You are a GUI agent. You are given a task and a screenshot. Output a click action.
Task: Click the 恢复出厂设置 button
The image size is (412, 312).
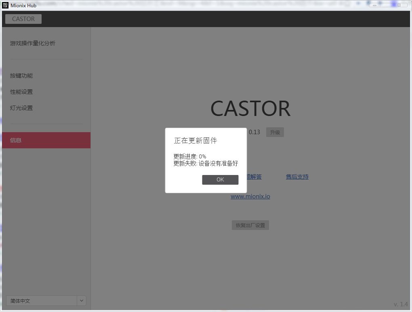tap(250, 225)
